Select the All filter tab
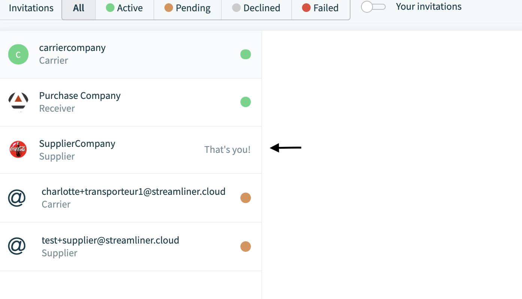Image resolution: width=522 pixels, height=299 pixels. pos(79,8)
